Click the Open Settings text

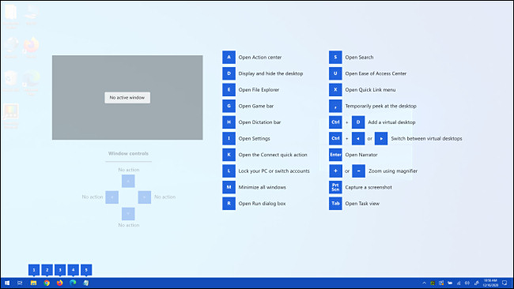coord(254,138)
